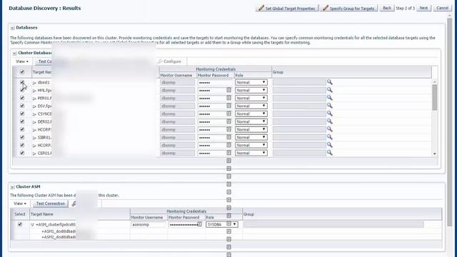Click Set Global Target Properties button
Image resolution: width=457 pixels, height=257 pixels.
(x=287, y=8)
